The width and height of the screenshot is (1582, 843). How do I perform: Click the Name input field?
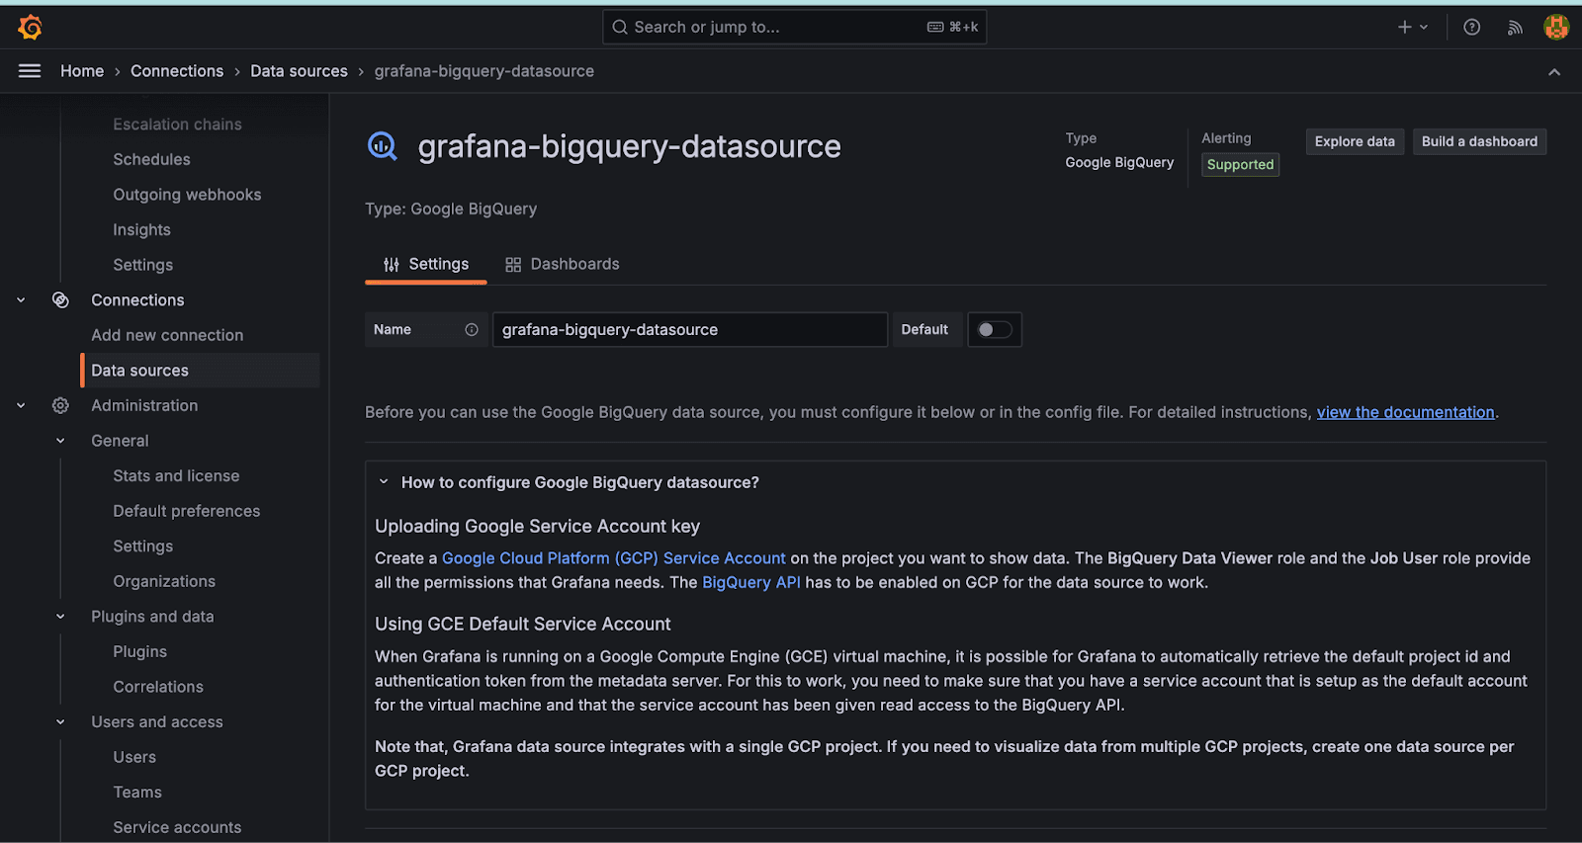(690, 330)
